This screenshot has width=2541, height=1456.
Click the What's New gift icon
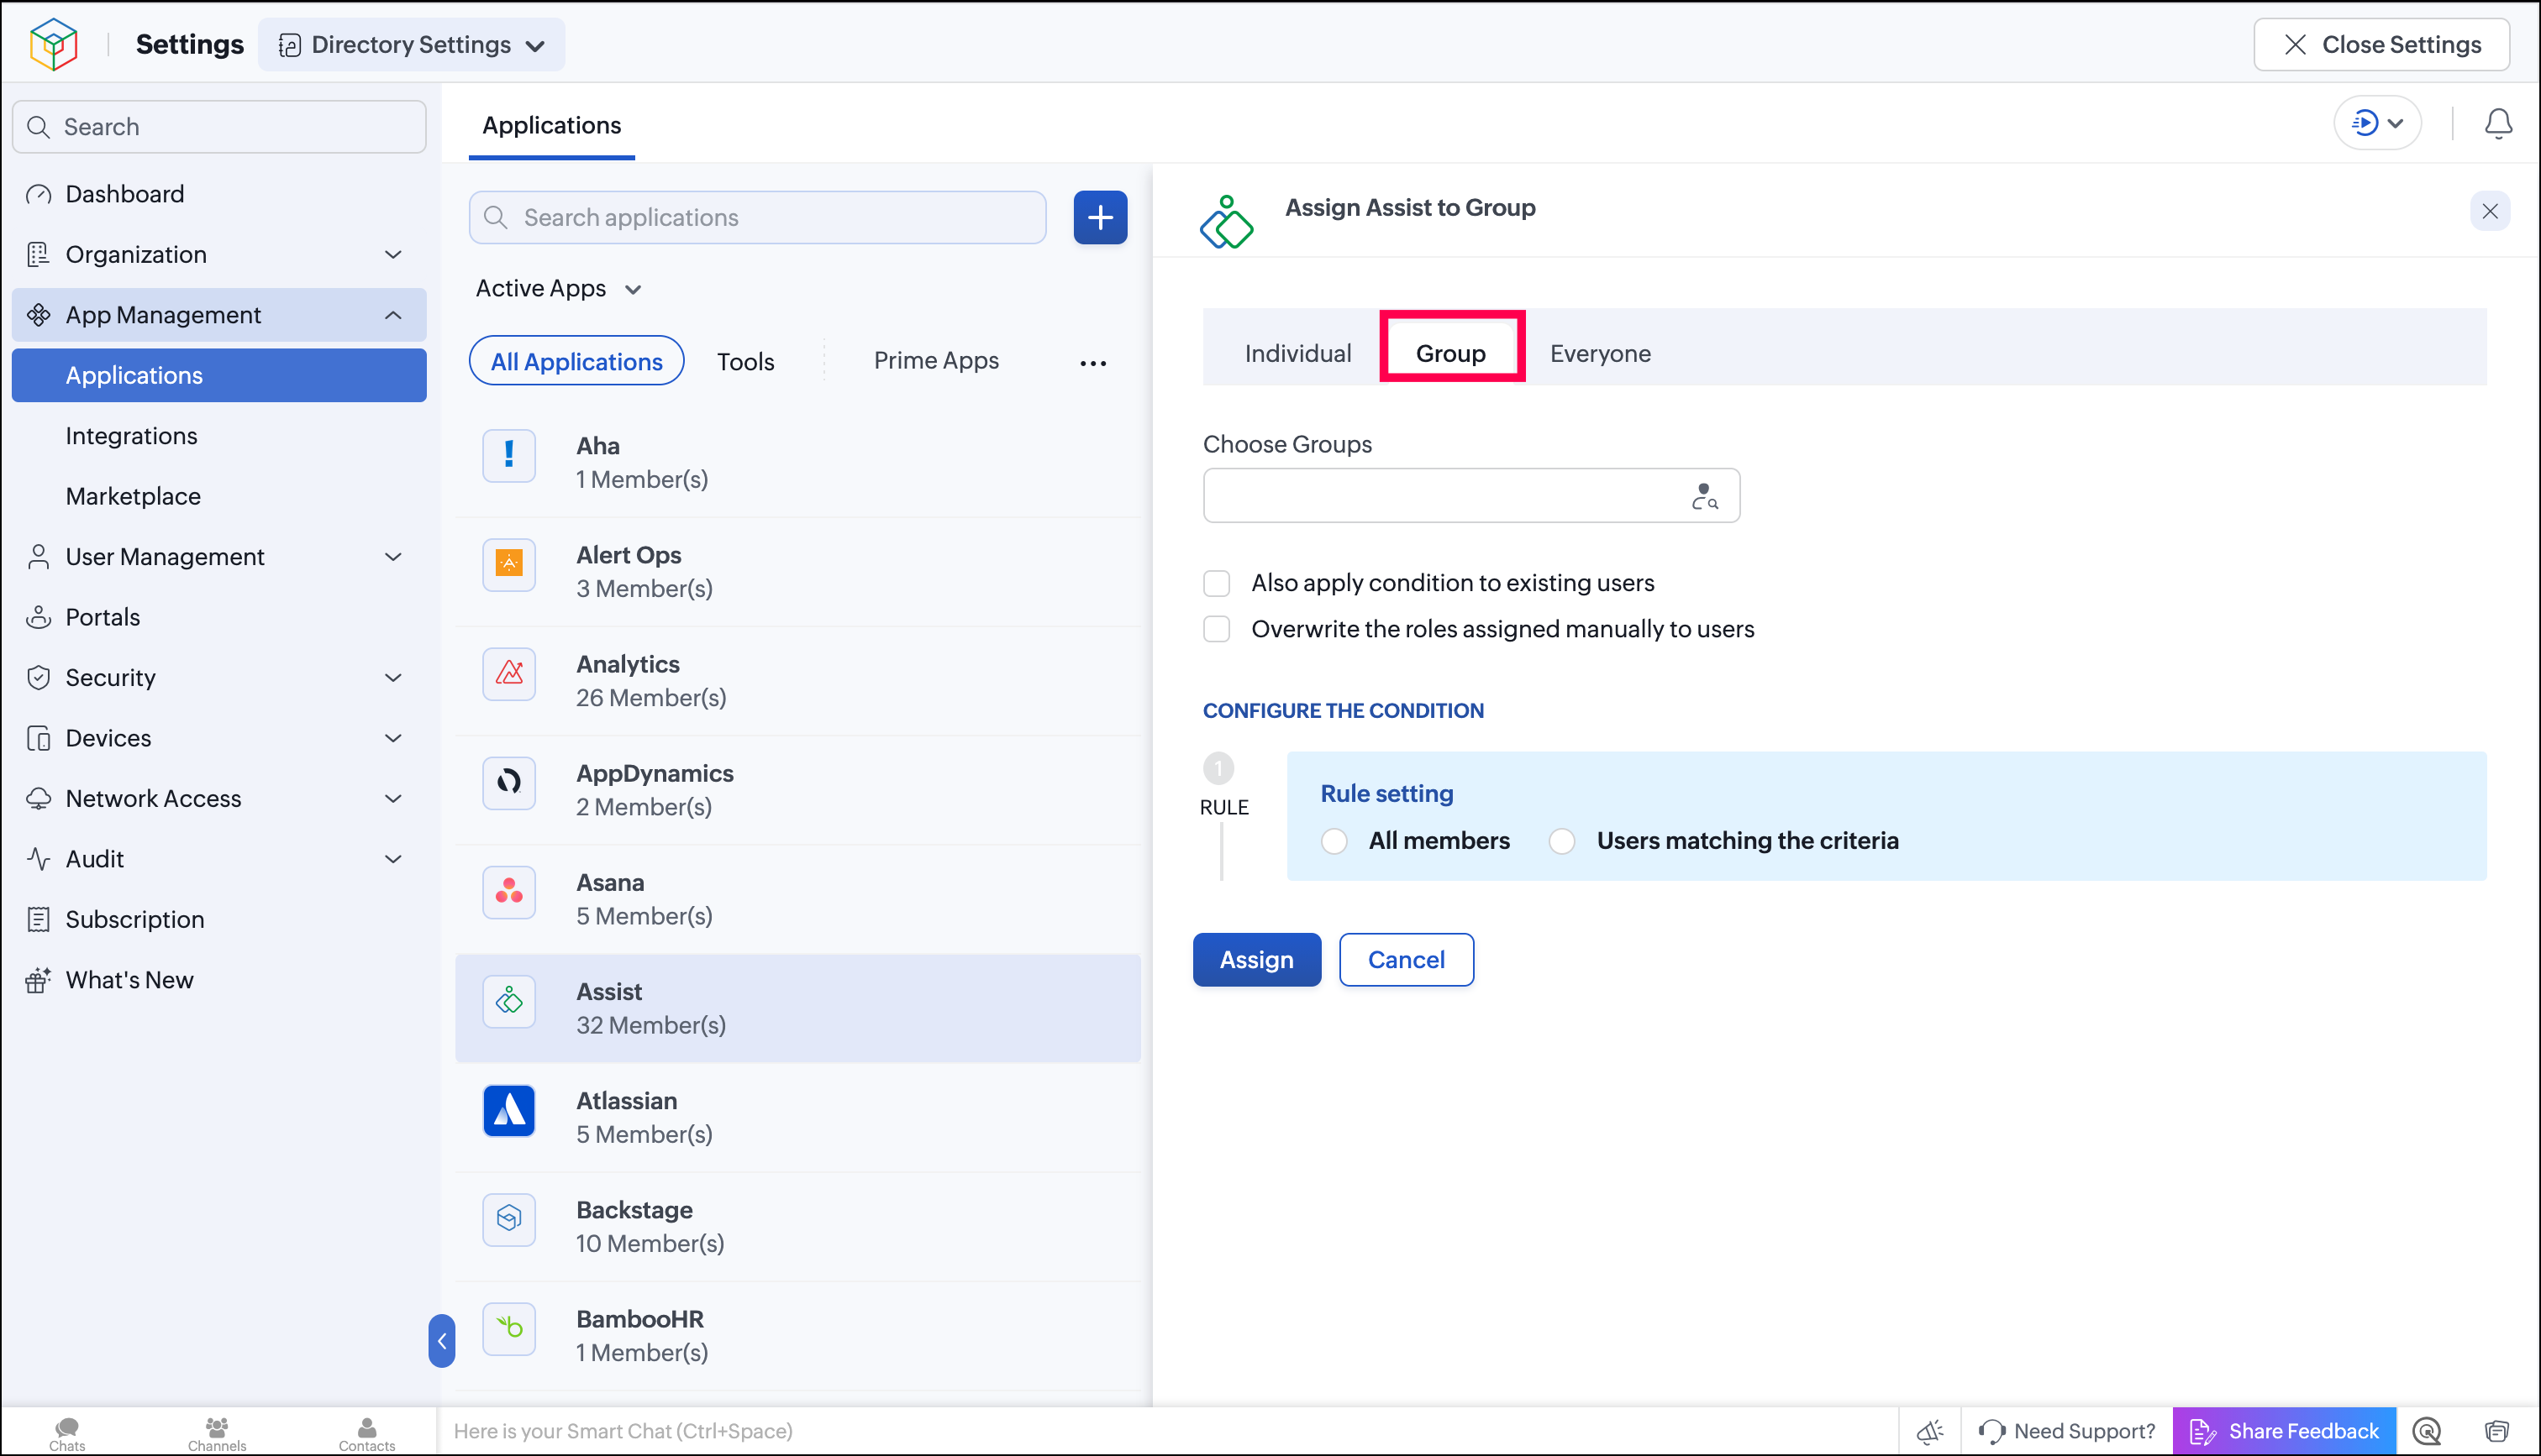(38, 980)
